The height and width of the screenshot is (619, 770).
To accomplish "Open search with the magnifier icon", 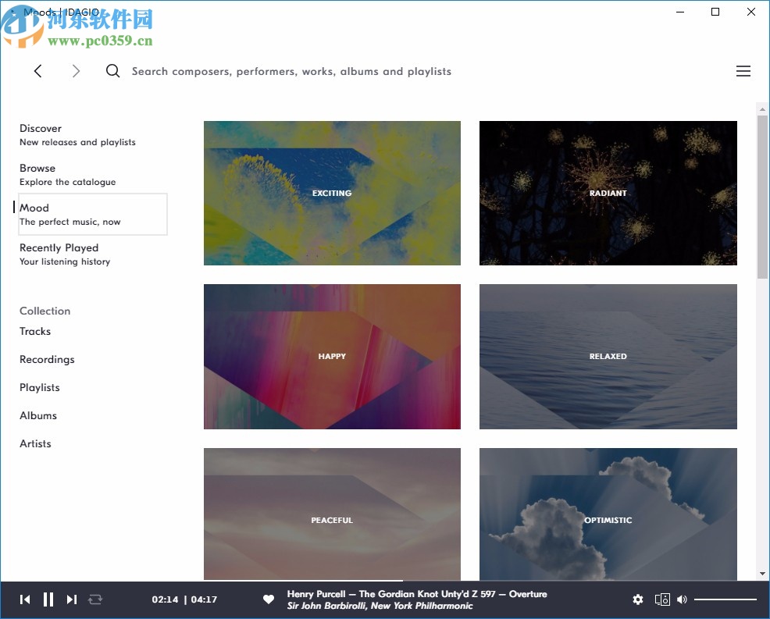I will point(112,70).
